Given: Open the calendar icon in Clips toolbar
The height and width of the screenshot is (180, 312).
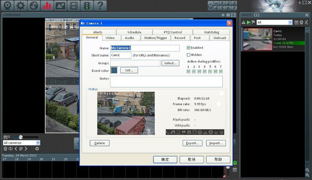Looking at the screenshot, I should coord(296,22).
